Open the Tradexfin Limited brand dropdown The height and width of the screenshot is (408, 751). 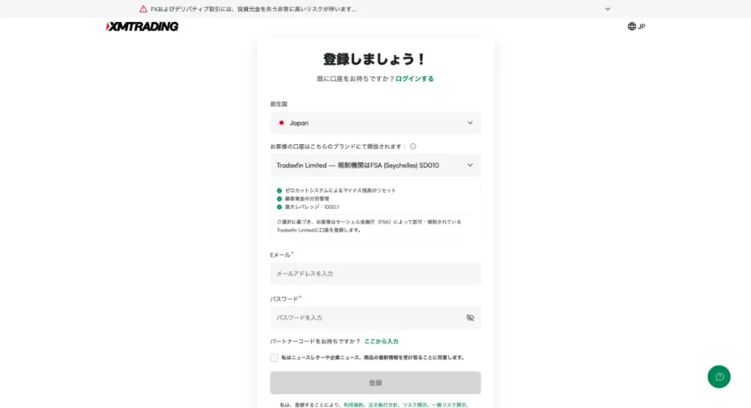click(x=375, y=165)
